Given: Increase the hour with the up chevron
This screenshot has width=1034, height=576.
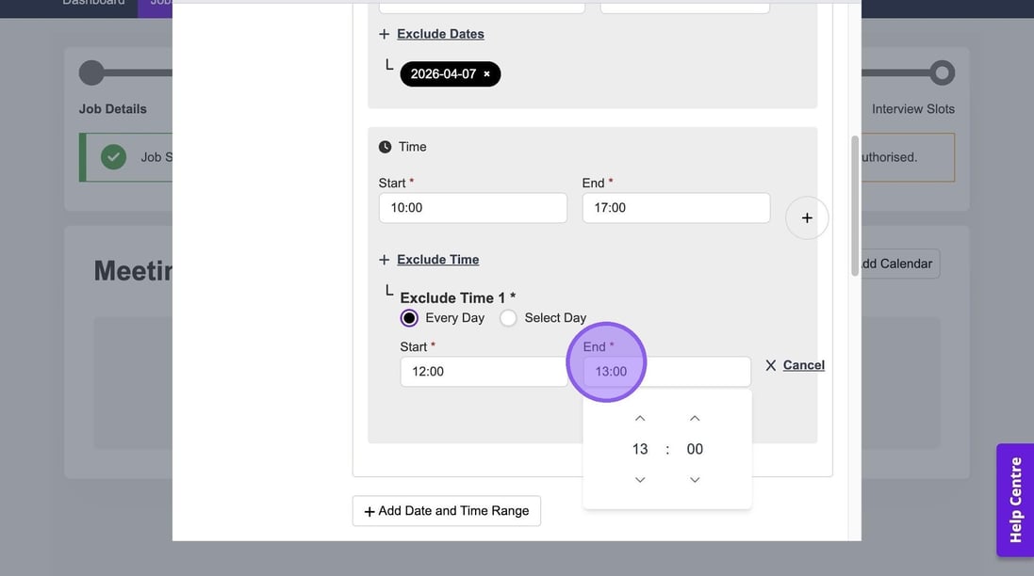Looking at the screenshot, I should tap(640, 419).
